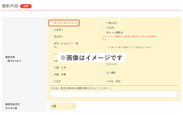The height and width of the screenshot is (115, 183).
Task: Click the 撮影内容 section heading
Action: click(10, 6)
